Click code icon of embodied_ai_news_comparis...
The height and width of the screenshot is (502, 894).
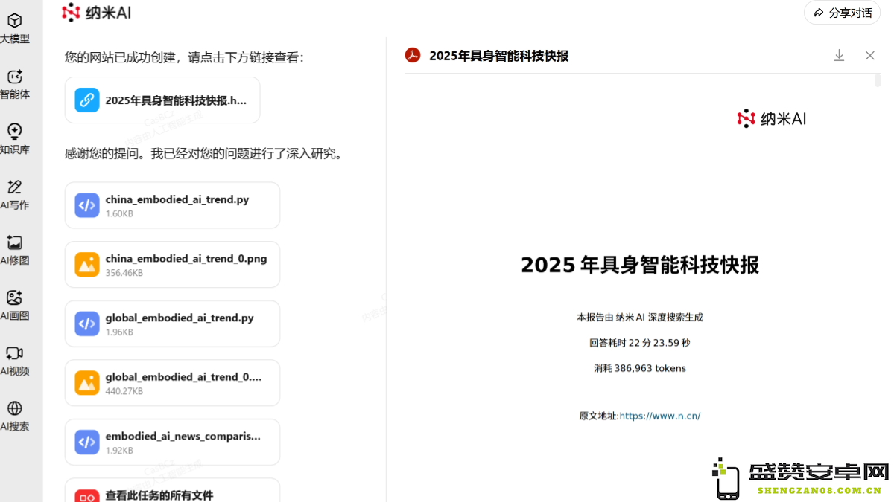coord(87,442)
